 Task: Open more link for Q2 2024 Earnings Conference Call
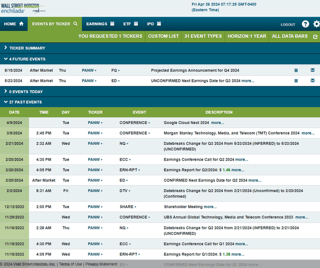[241, 159]
